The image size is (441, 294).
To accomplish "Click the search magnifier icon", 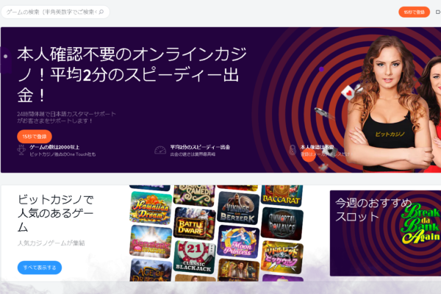I will 101,12.
